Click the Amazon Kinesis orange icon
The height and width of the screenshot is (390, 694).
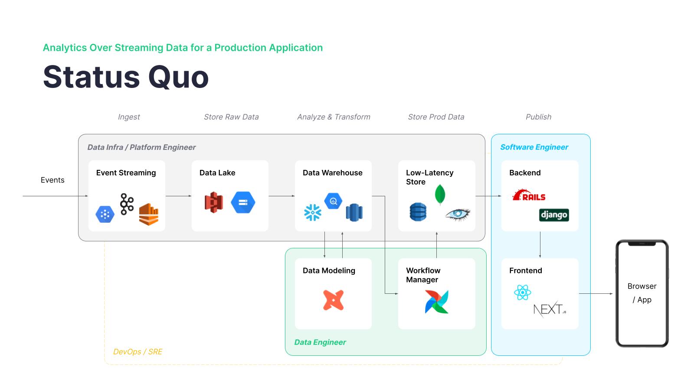149,214
